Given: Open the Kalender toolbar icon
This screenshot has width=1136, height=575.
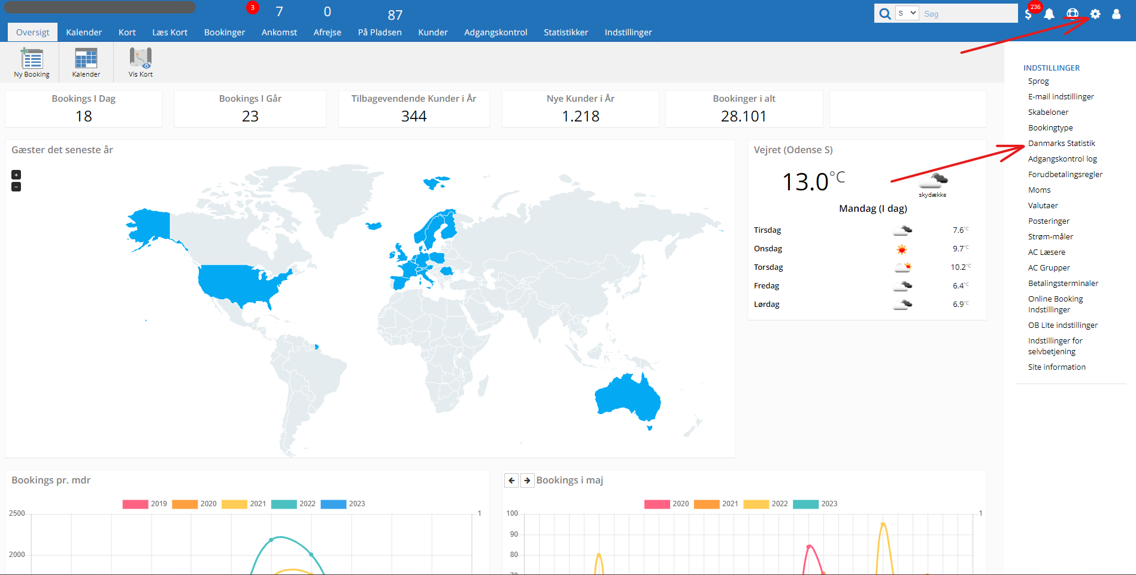Looking at the screenshot, I should [86, 62].
